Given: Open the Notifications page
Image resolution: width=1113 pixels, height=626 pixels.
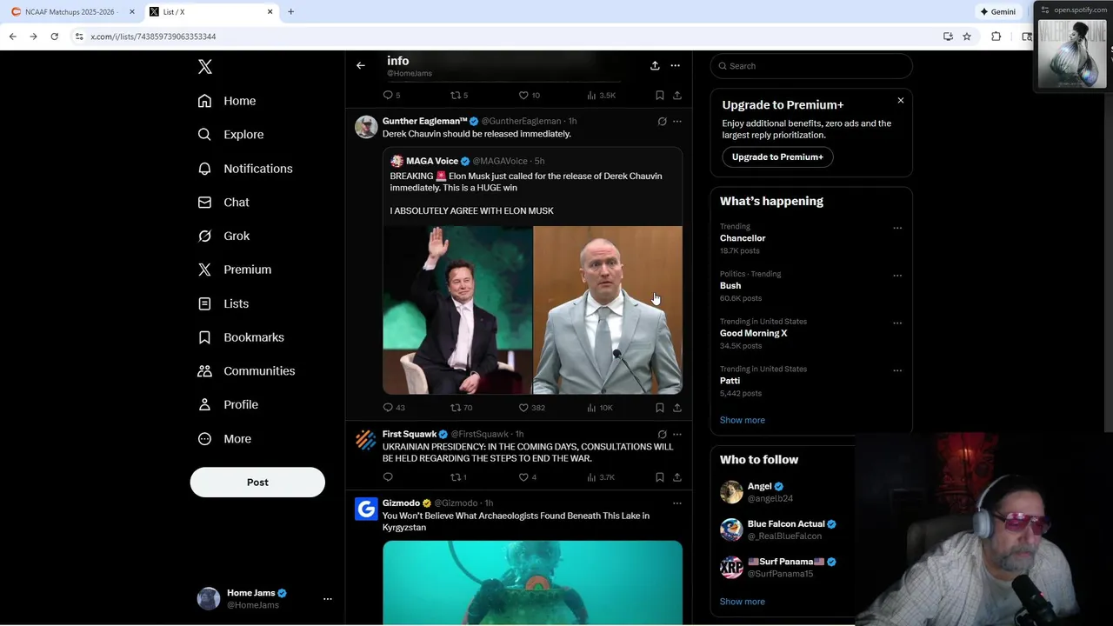Looking at the screenshot, I should 257,169.
